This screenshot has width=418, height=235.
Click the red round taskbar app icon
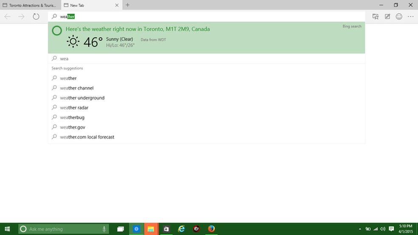point(197,229)
